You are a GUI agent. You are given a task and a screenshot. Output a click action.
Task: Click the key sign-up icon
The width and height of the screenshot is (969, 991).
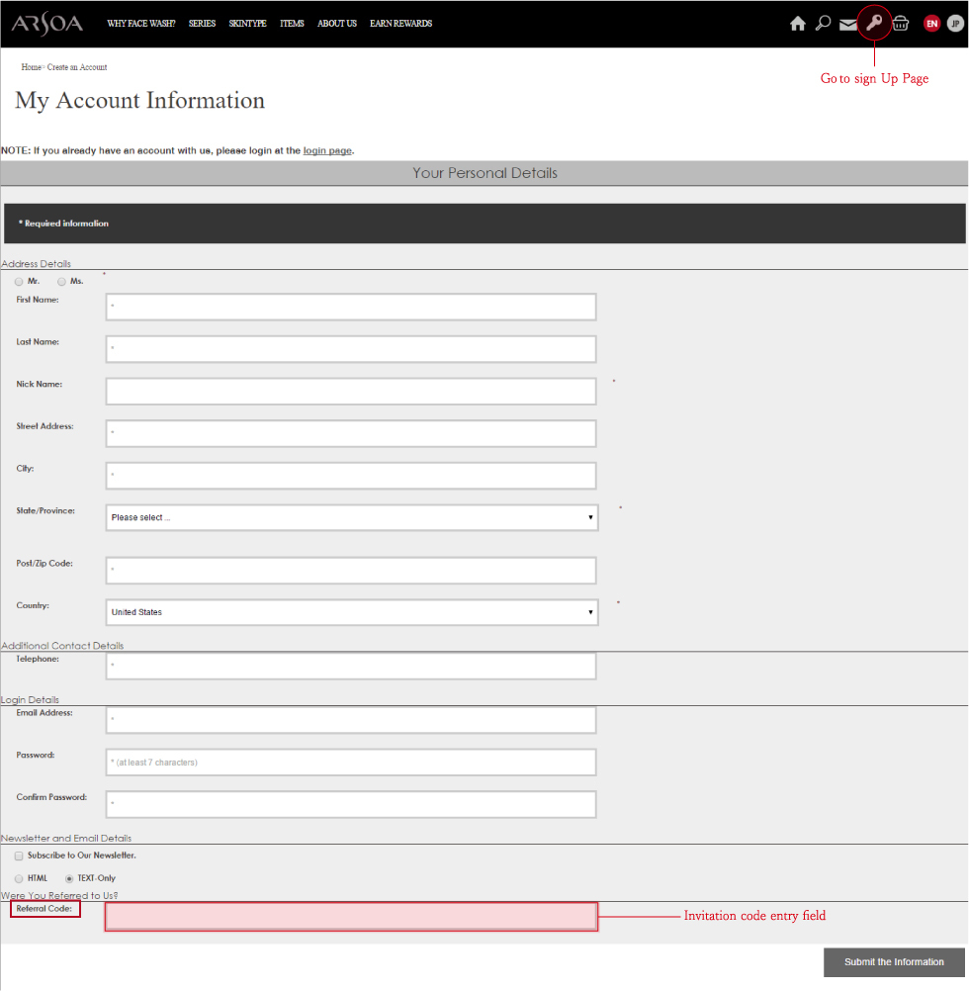874,24
